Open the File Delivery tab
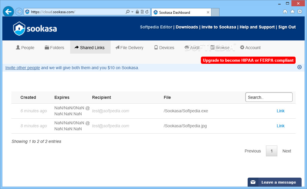Viewport: 307px width, 189px height. coord(129,48)
